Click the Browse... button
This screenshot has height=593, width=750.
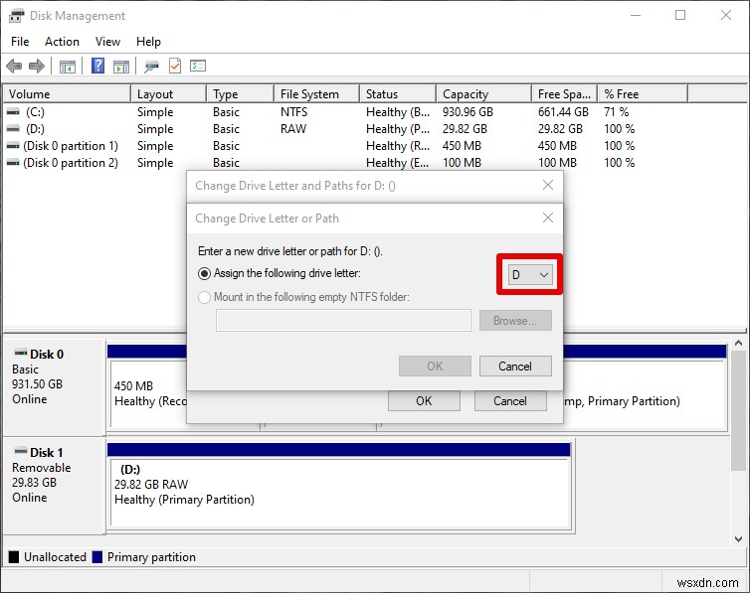pos(515,321)
